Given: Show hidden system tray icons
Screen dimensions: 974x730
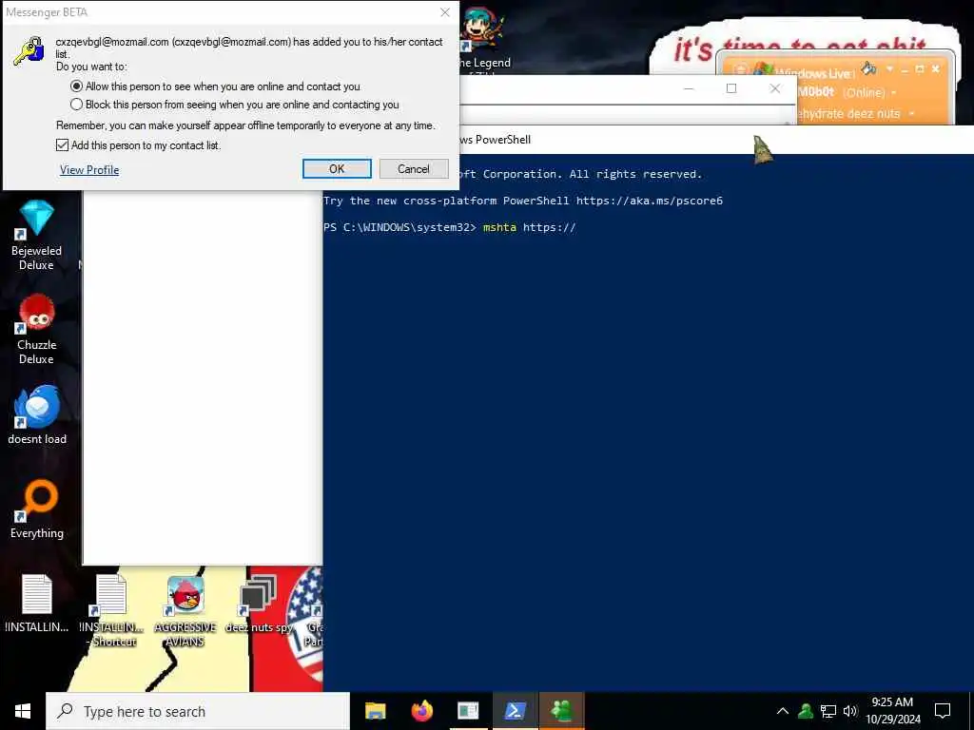Looking at the screenshot, I should 783,711.
